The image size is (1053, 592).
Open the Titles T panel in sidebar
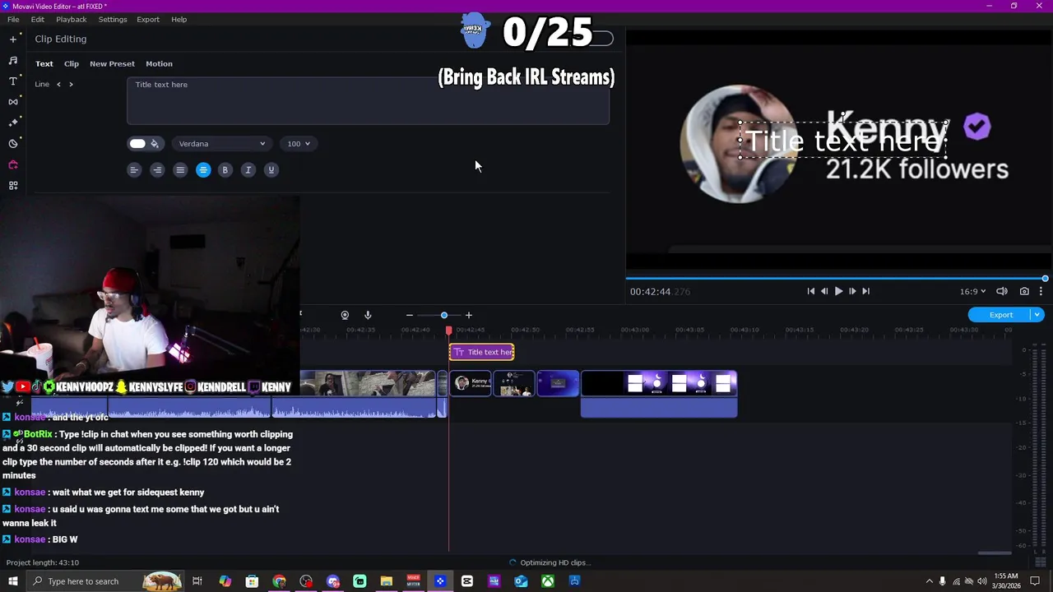(13, 81)
